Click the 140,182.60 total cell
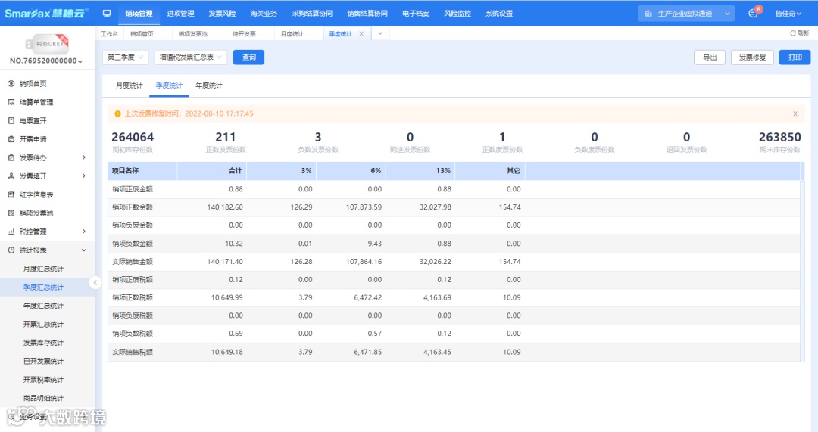 point(225,207)
